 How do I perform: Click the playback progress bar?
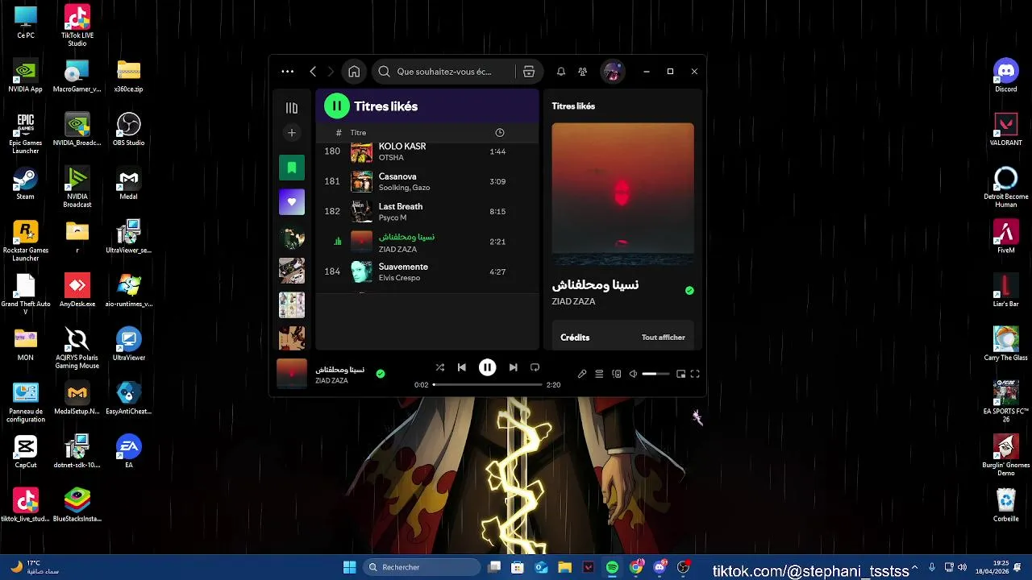pyautogui.click(x=489, y=385)
